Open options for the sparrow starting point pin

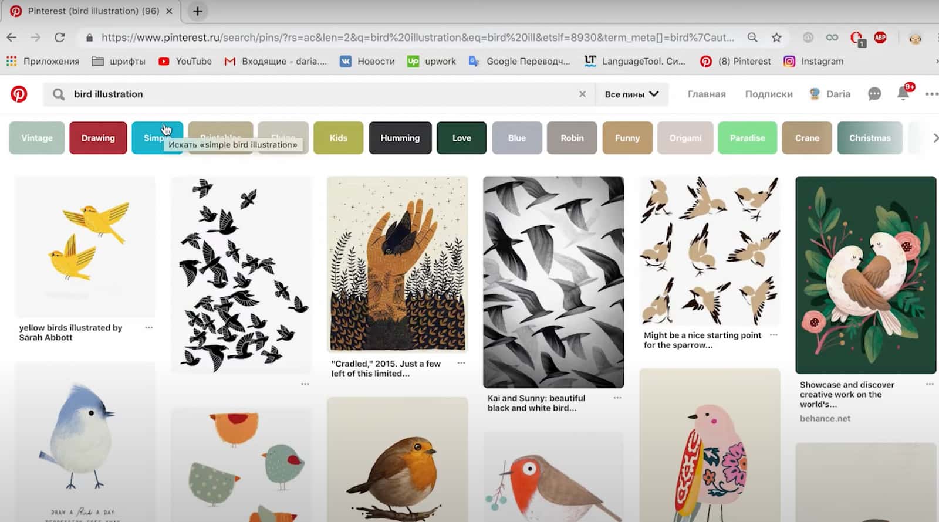coord(774,335)
